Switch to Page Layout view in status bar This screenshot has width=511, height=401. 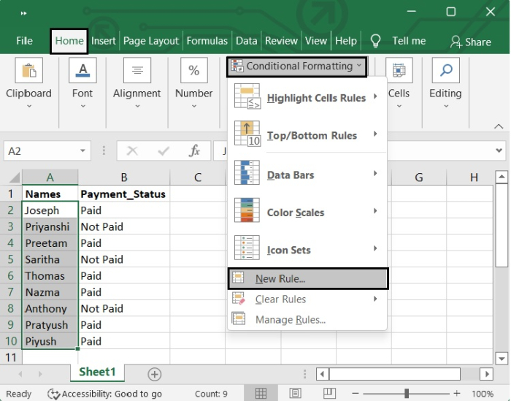coord(295,394)
